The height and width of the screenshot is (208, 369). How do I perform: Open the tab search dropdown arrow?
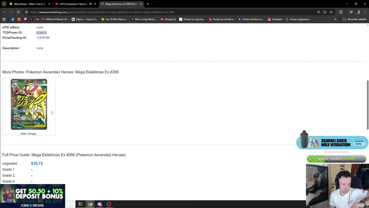4,4
